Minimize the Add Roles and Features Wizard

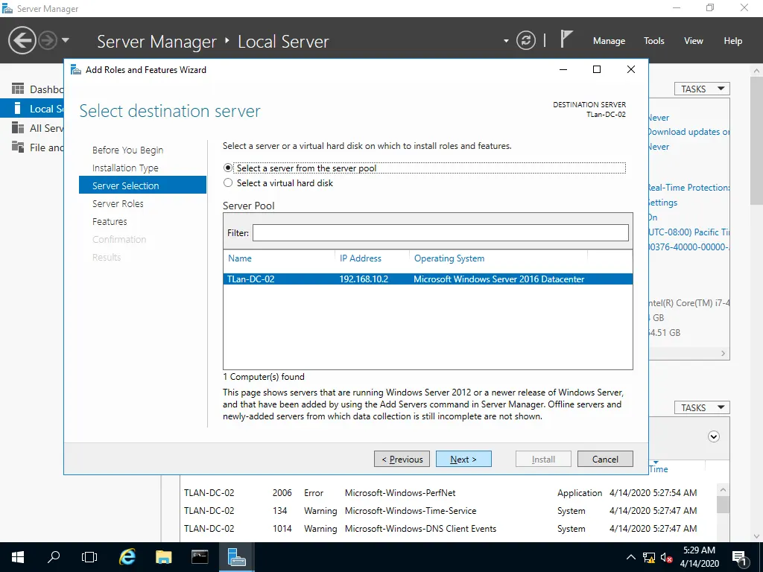563,69
